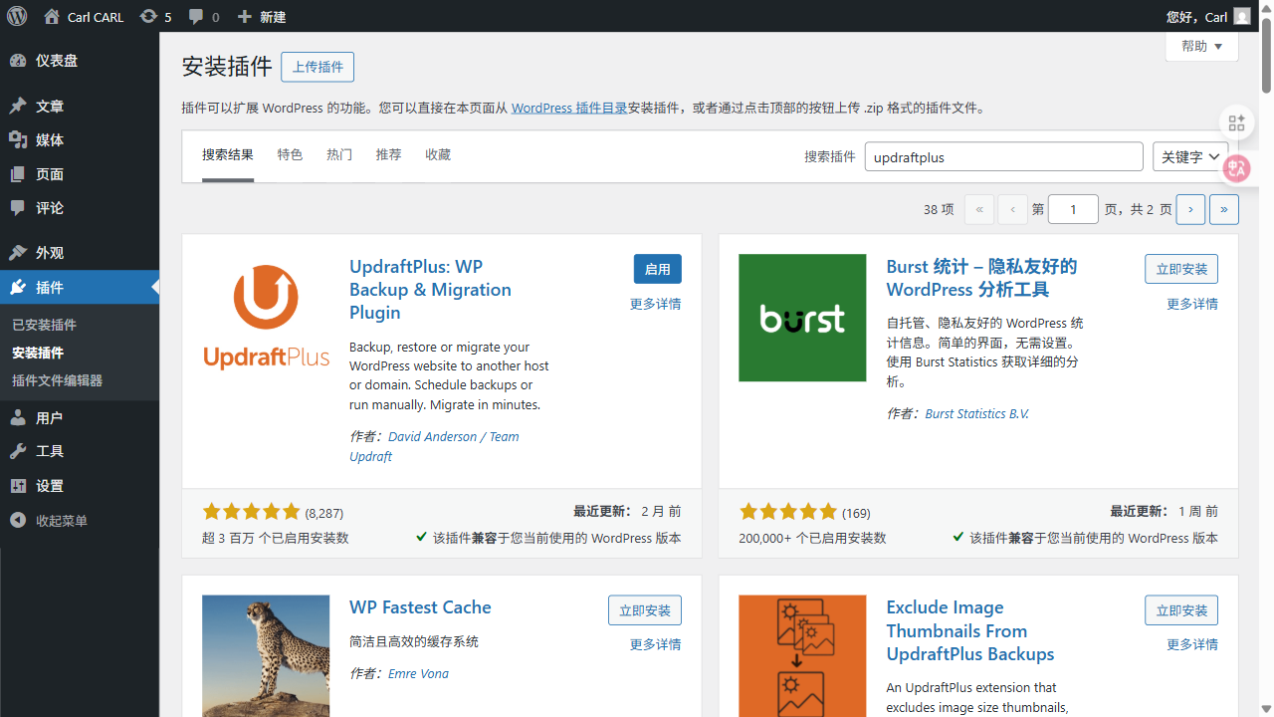This screenshot has height=717, width=1274.
Task: Click the page number input field
Action: (x=1073, y=209)
